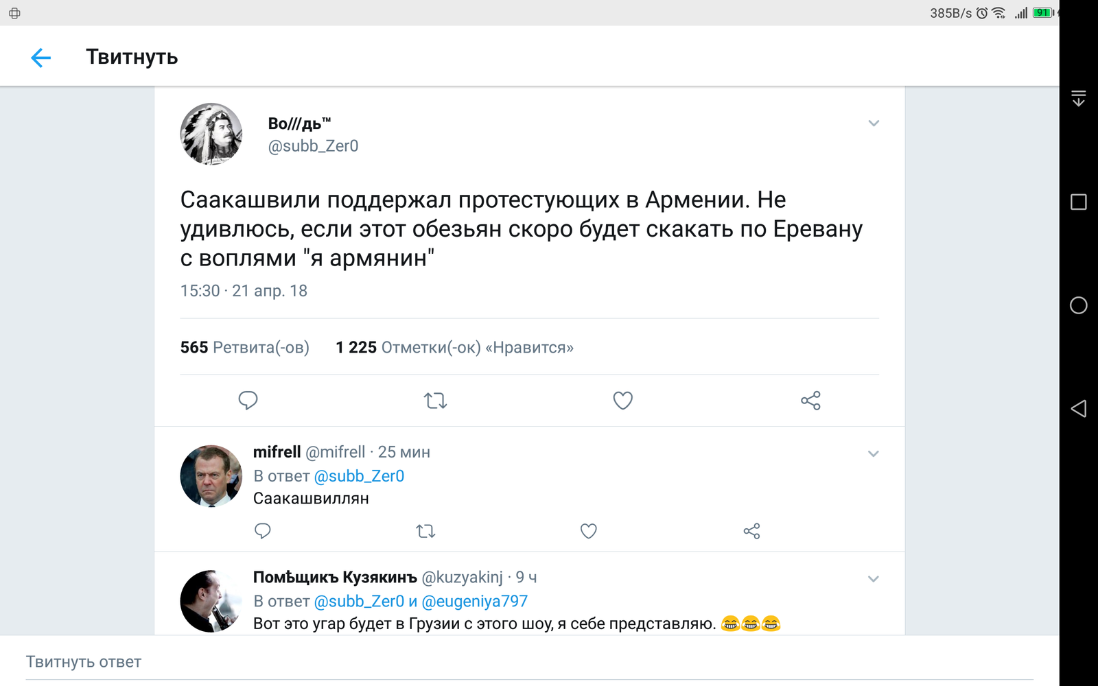View the 1 225 likes list
Image resolution: width=1098 pixels, height=686 pixels.
tap(454, 348)
